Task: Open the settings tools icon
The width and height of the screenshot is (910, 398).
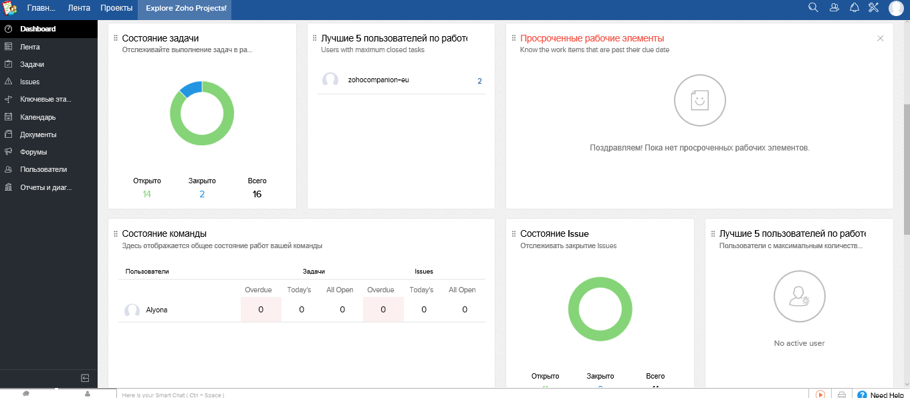Action: pyautogui.click(x=873, y=7)
